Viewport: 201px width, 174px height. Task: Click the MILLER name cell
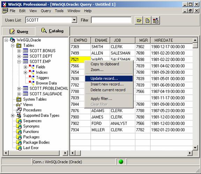[x=100, y=130]
